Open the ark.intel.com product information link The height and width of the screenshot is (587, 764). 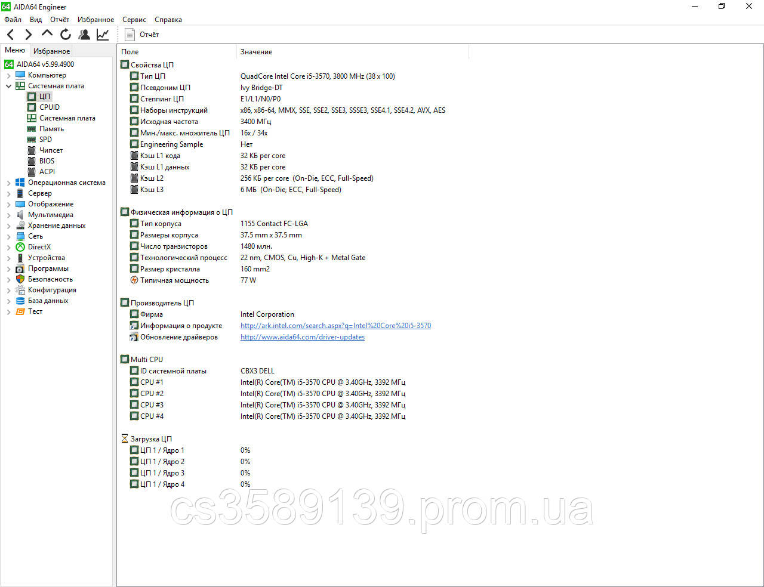335,326
